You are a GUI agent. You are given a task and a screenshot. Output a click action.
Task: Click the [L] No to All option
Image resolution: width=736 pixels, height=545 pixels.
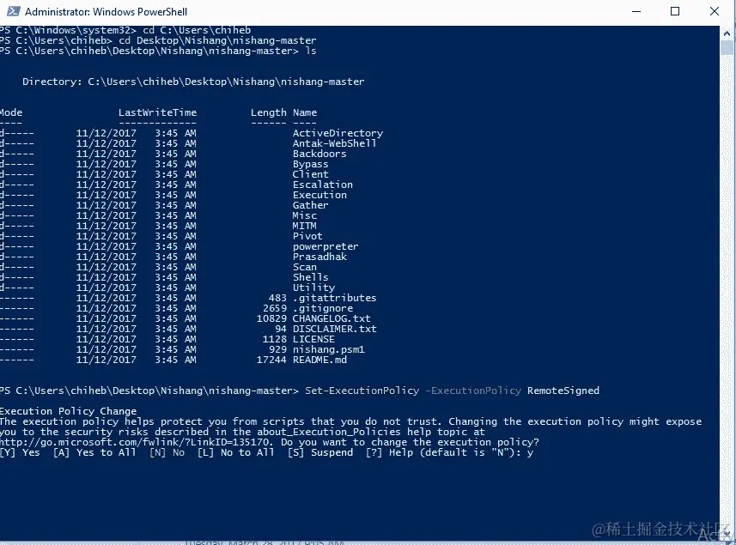[x=235, y=452]
